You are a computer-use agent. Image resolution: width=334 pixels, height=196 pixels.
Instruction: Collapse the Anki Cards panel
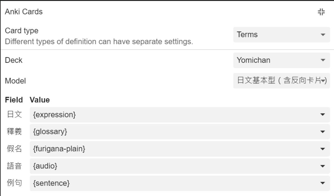[x=321, y=12]
